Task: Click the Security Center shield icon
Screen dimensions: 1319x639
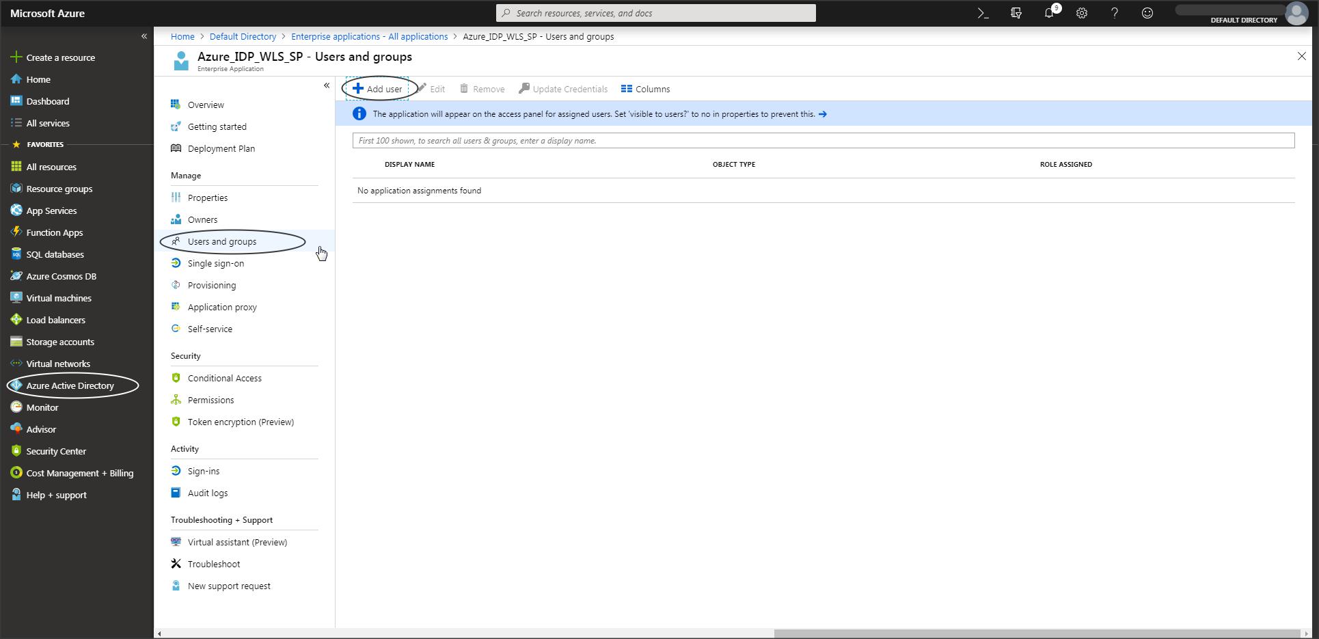Action: coord(16,451)
